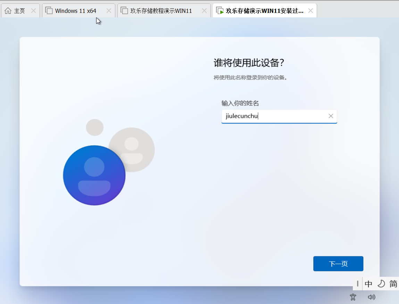Click the blue user avatar illustration
Viewport: 399px width, 304px height.
pyautogui.click(x=94, y=175)
